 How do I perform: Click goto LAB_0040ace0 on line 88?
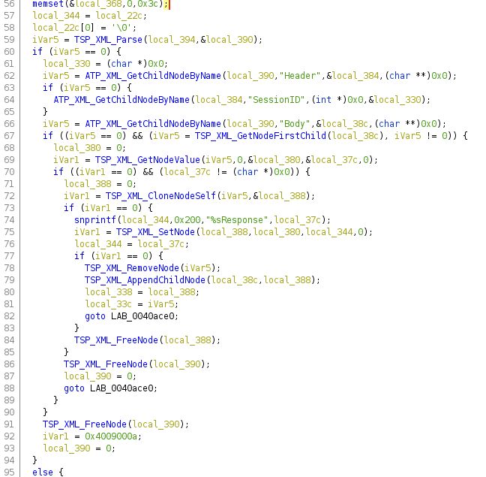110,388
